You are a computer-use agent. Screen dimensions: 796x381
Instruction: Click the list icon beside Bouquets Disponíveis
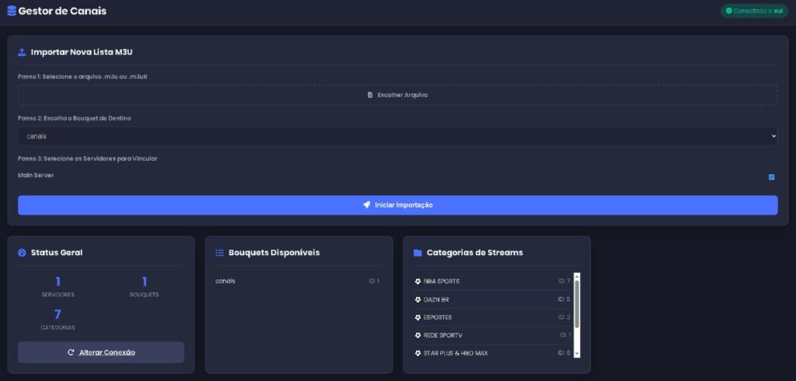click(219, 253)
